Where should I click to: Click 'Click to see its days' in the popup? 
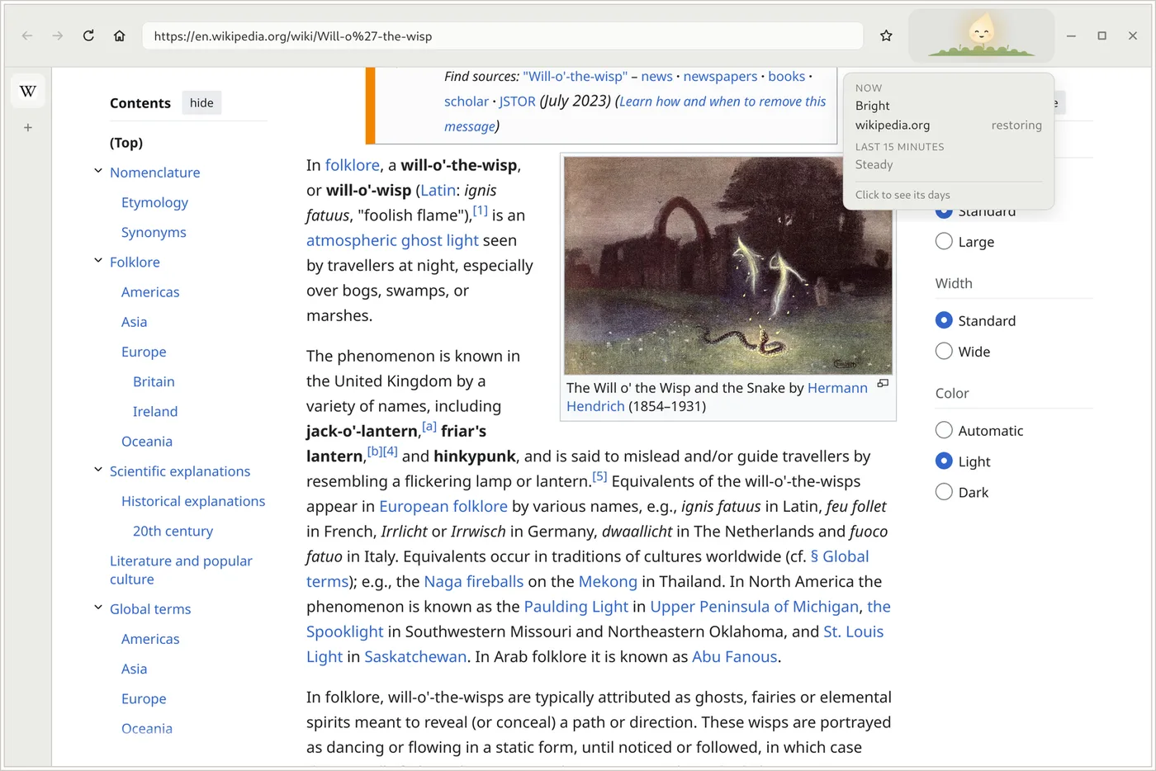click(903, 195)
